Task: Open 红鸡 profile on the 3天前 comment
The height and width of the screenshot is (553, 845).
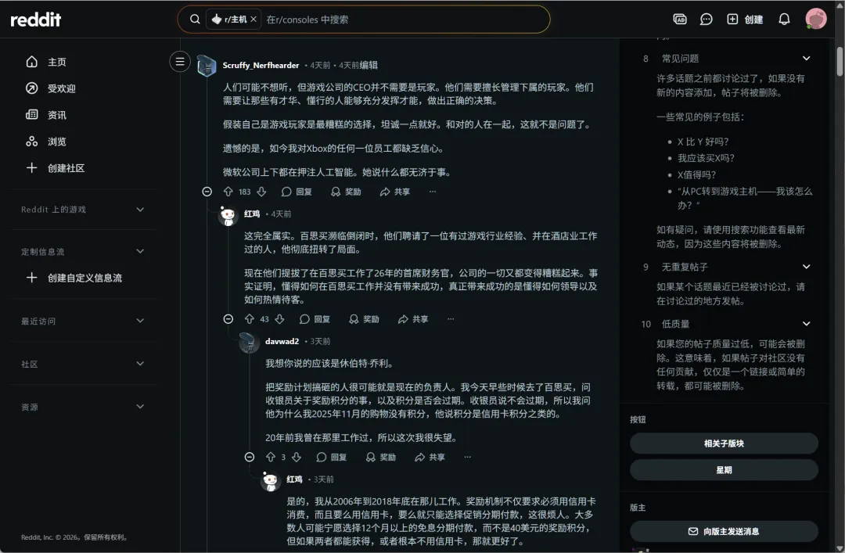Action: [x=294, y=479]
